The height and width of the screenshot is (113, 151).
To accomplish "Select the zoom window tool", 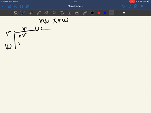I will coord(16,13).
